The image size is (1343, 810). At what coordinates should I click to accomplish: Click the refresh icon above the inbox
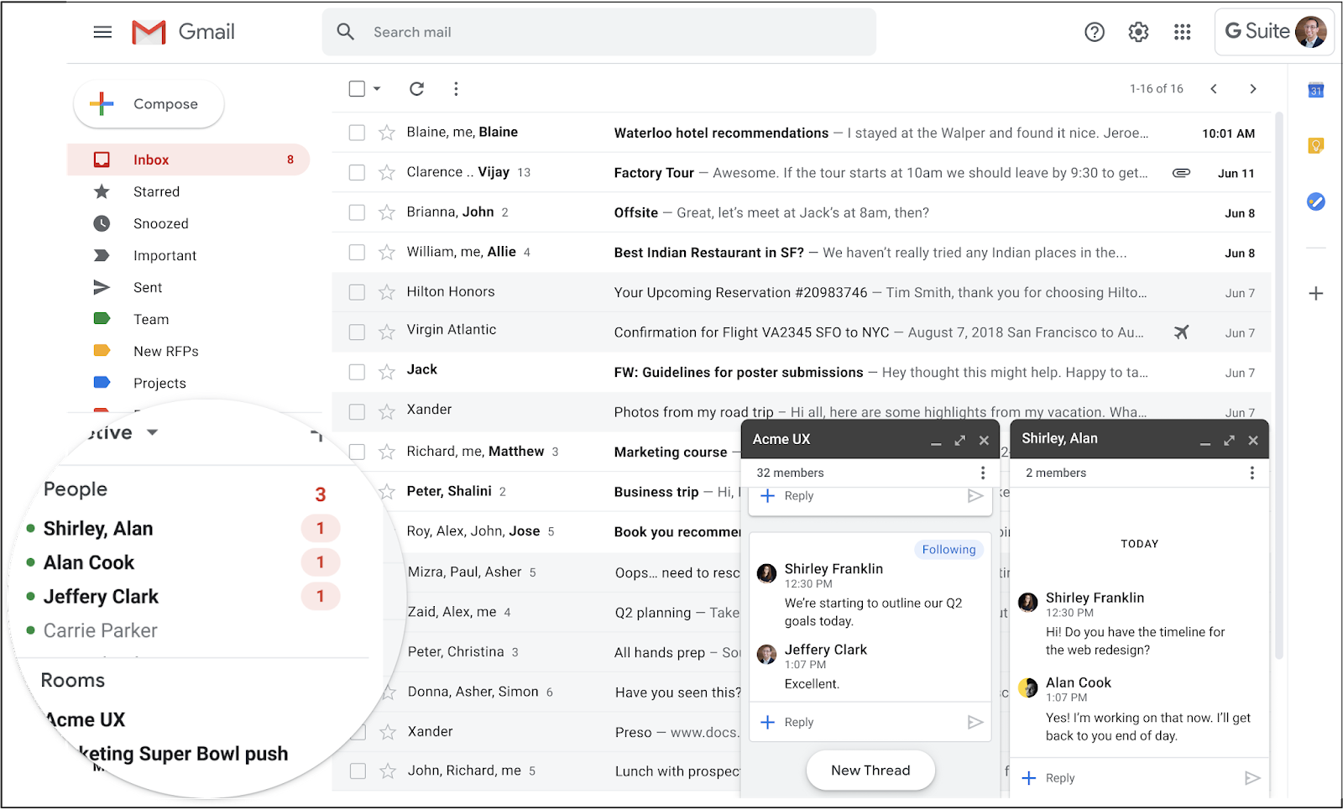coord(417,88)
